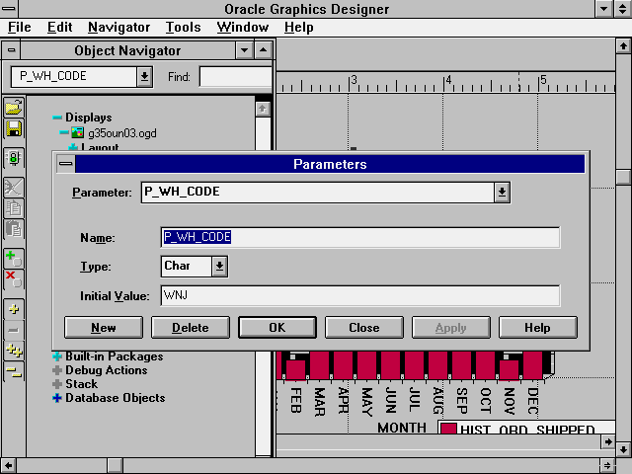Image resolution: width=632 pixels, height=474 pixels.
Task: Open the Object Navigator P_WH_CODE dropdown
Action: [145, 77]
